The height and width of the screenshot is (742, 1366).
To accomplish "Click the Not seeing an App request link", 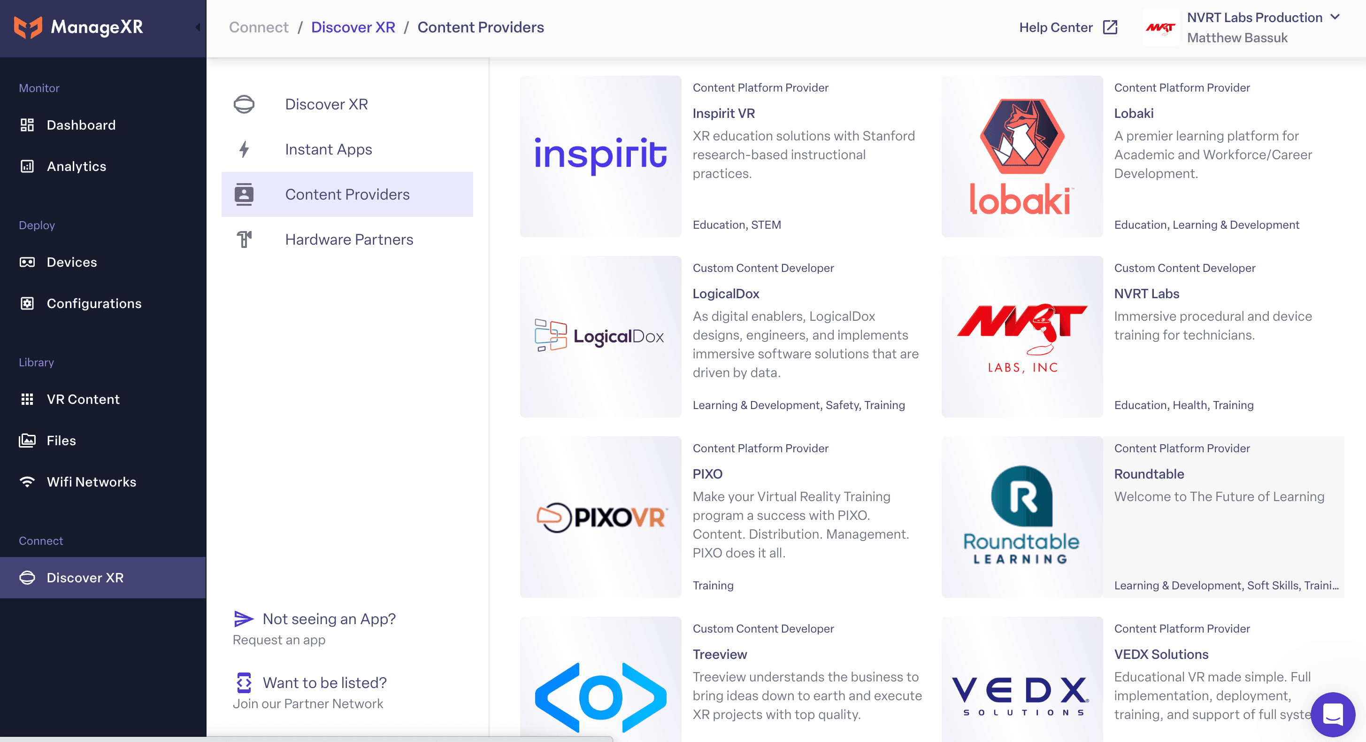I will 329,619.
